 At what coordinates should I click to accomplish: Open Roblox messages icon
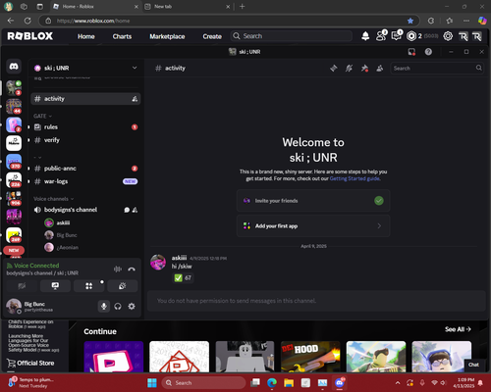click(x=397, y=36)
